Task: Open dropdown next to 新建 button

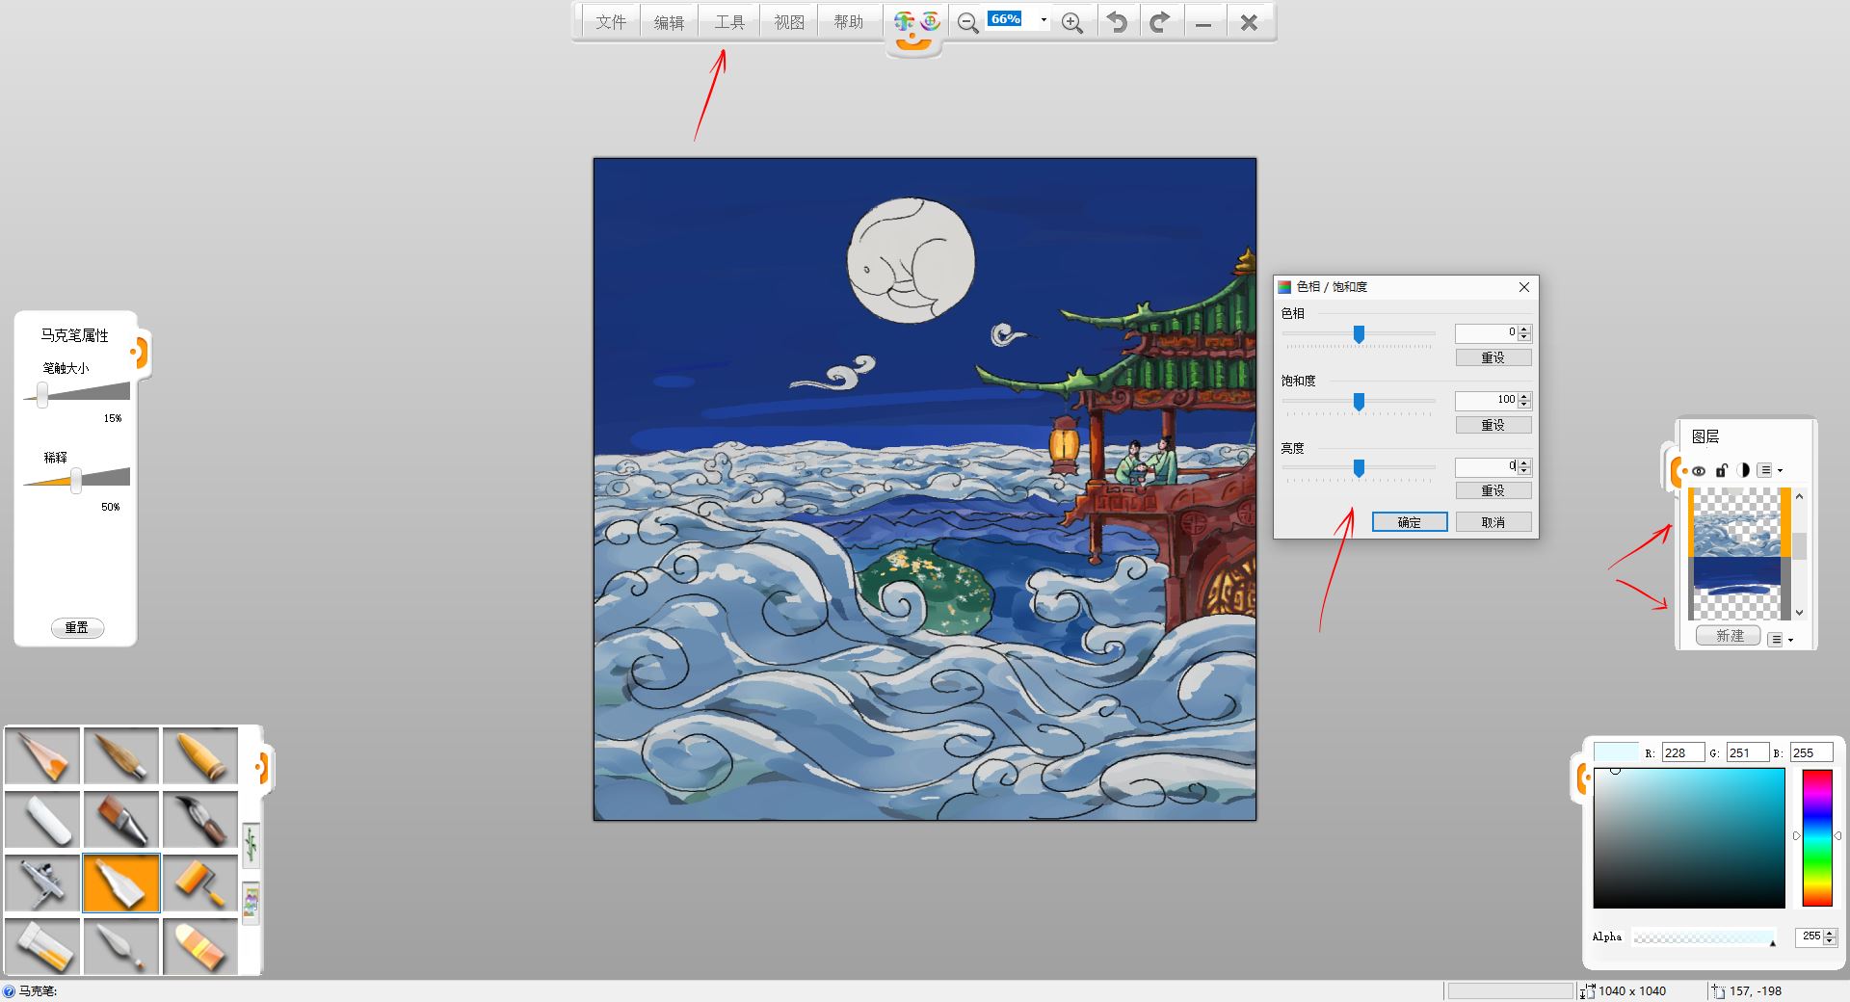Action: [1781, 639]
